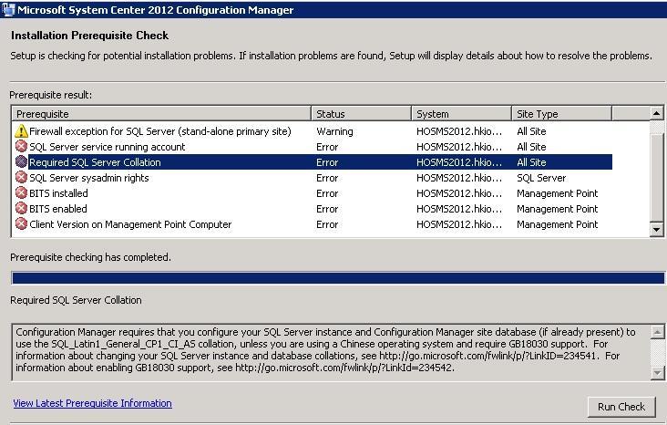Click the Run Check button

(x=621, y=407)
